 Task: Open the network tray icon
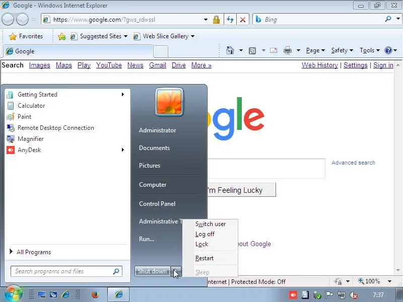click(342, 295)
